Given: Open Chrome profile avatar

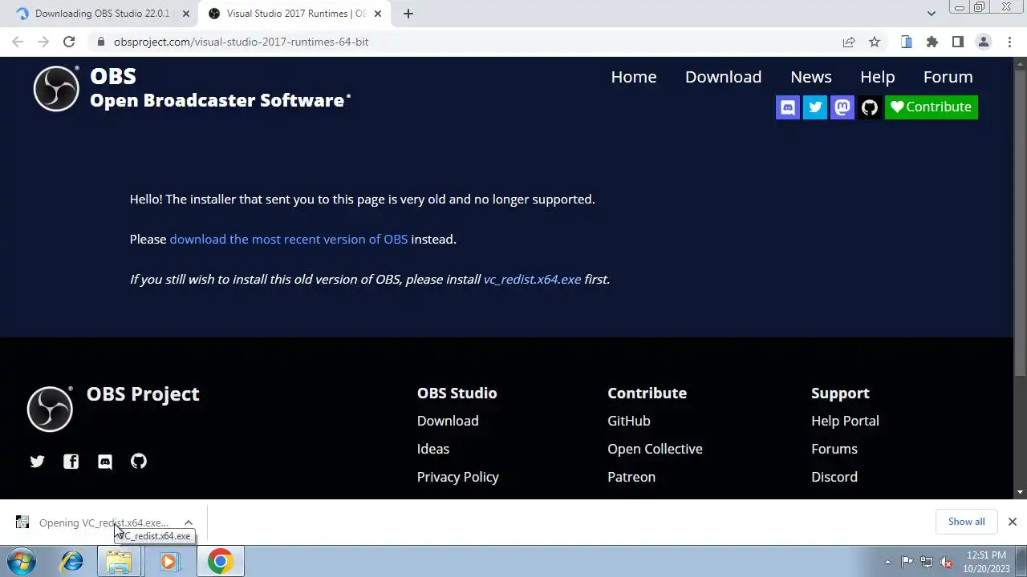Looking at the screenshot, I should [x=984, y=42].
